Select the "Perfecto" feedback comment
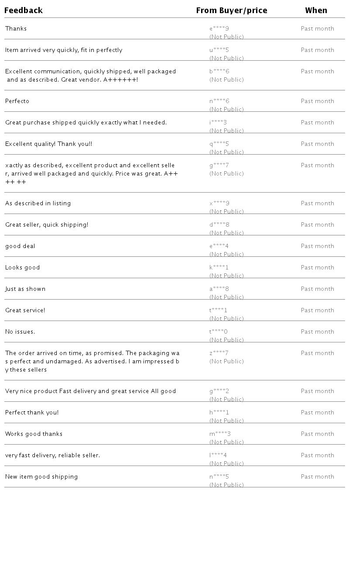 (17, 101)
